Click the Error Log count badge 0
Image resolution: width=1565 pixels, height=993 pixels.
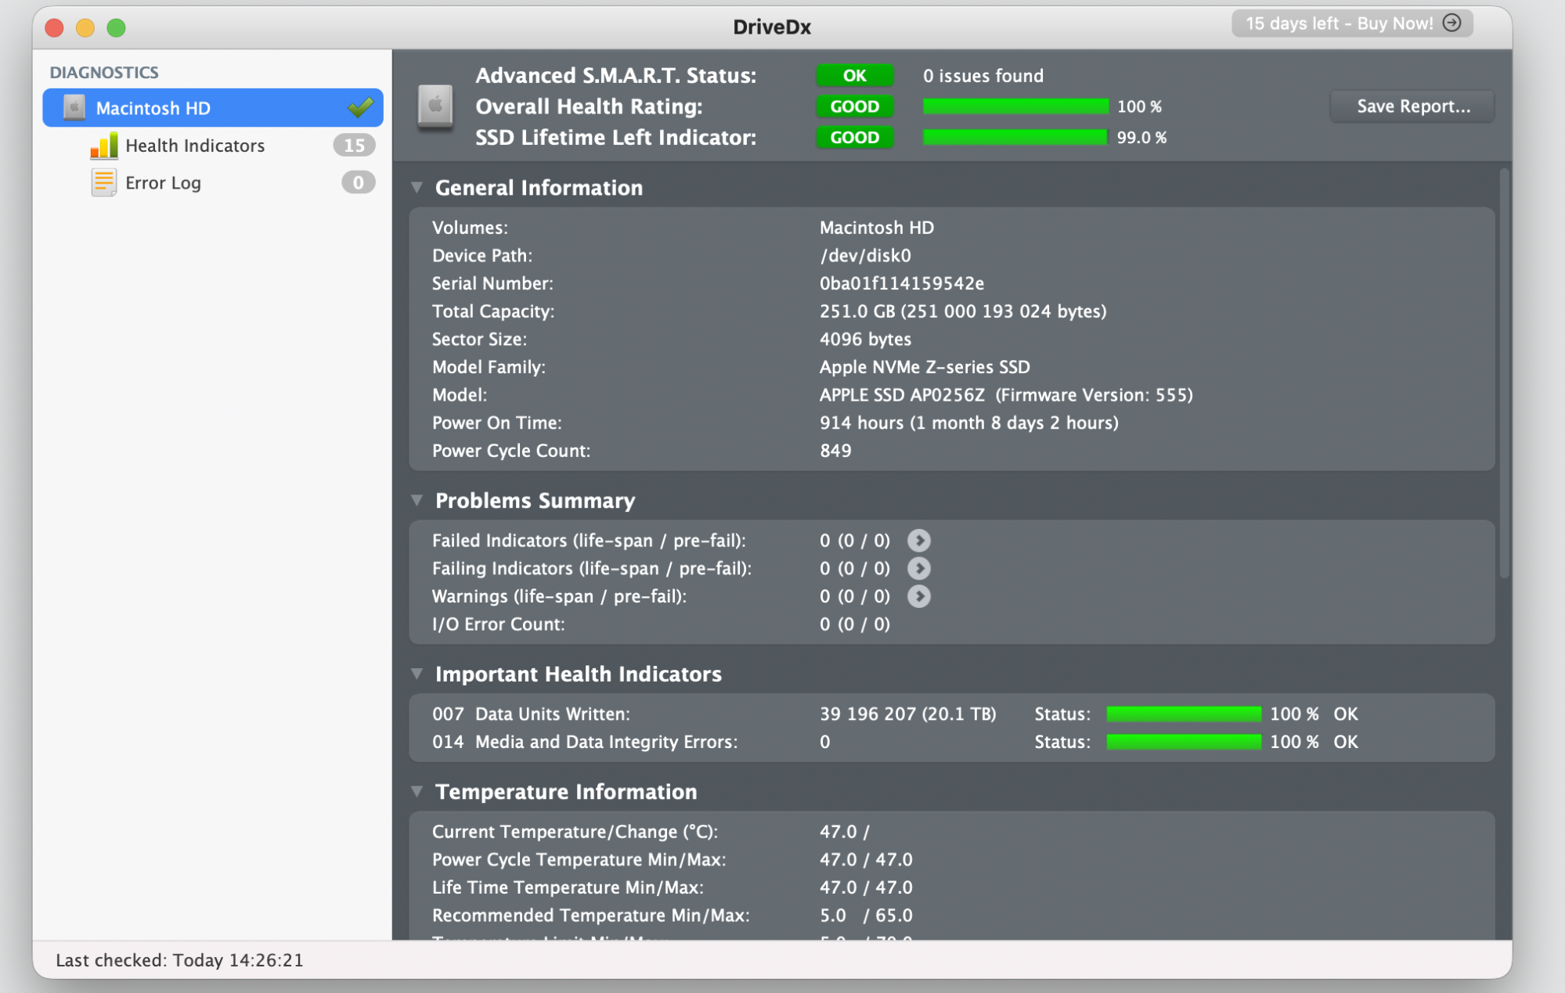click(358, 182)
